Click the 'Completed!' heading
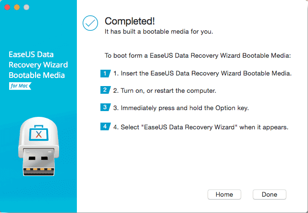308x213 pixels. pos(130,21)
